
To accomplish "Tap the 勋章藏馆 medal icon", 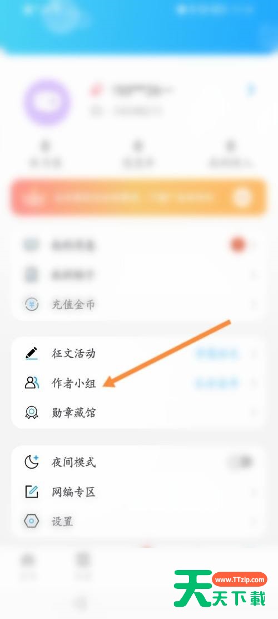I will [x=32, y=413].
